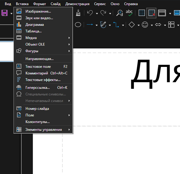Select Таблица... in the insert menu
This screenshot has height=174, width=180.
[x=43, y=31]
